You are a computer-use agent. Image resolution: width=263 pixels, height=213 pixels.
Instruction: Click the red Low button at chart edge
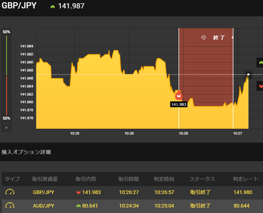(x=260, y=86)
